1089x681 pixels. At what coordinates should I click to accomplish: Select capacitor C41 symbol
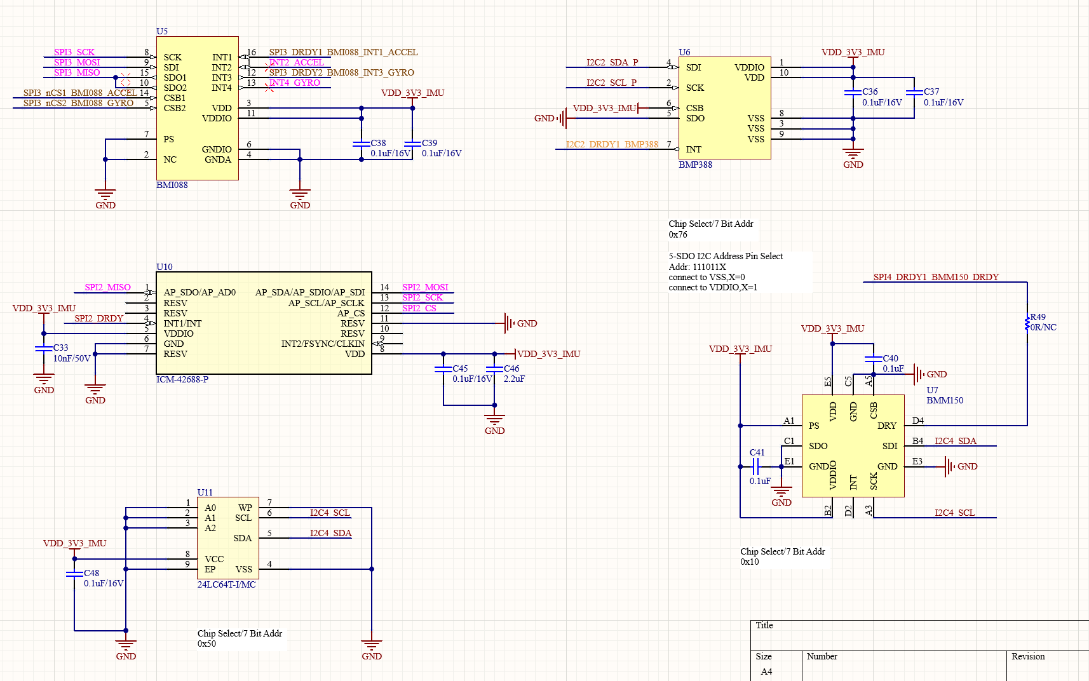(x=756, y=467)
